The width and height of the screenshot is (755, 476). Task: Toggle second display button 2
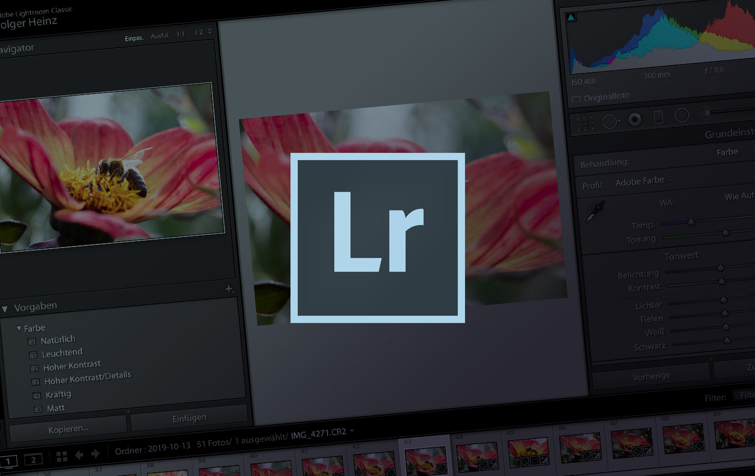[33, 460]
